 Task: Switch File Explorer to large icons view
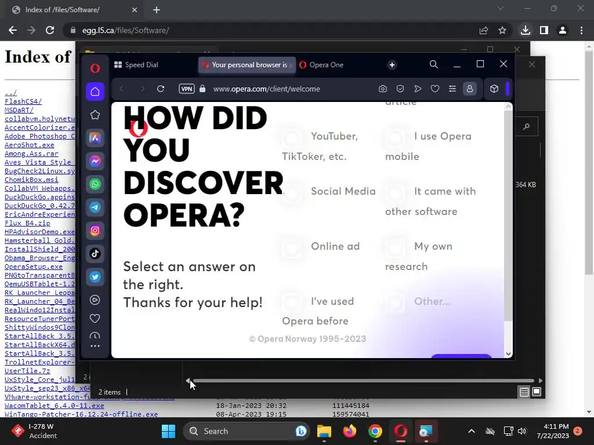[x=537, y=392]
